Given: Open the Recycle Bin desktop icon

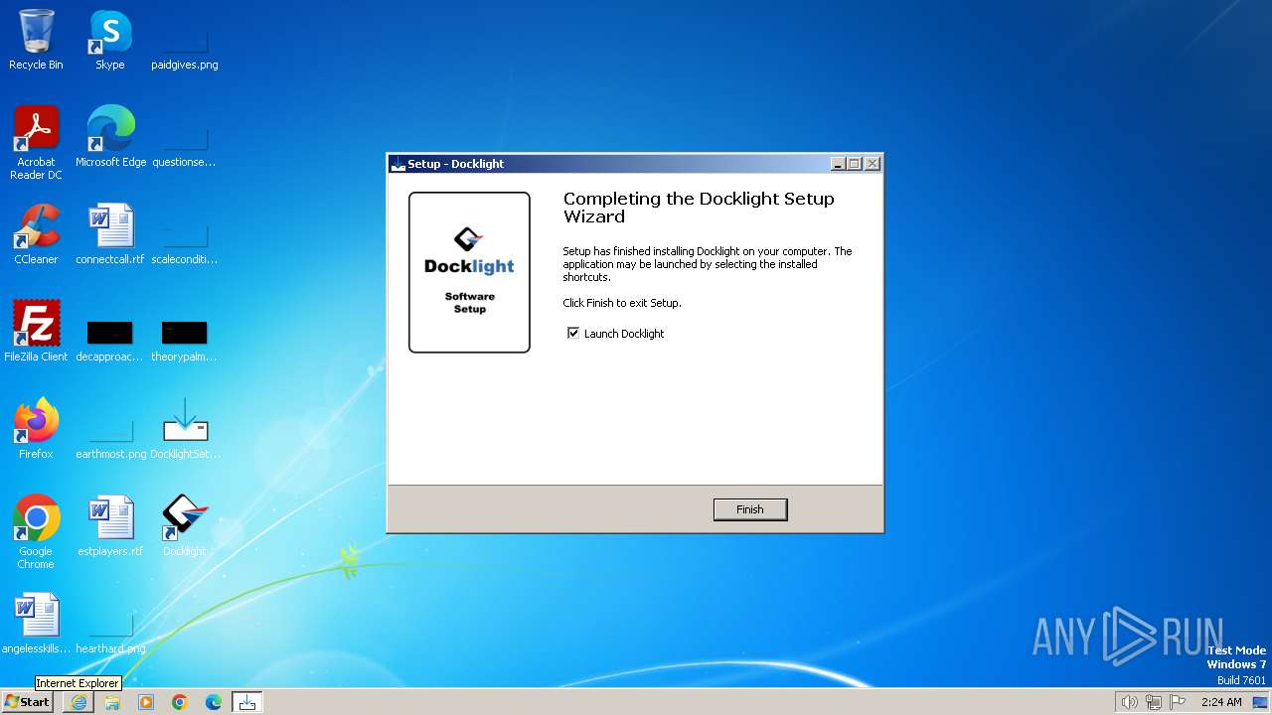Looking at the screenshot, I should (x=36, y=41).
